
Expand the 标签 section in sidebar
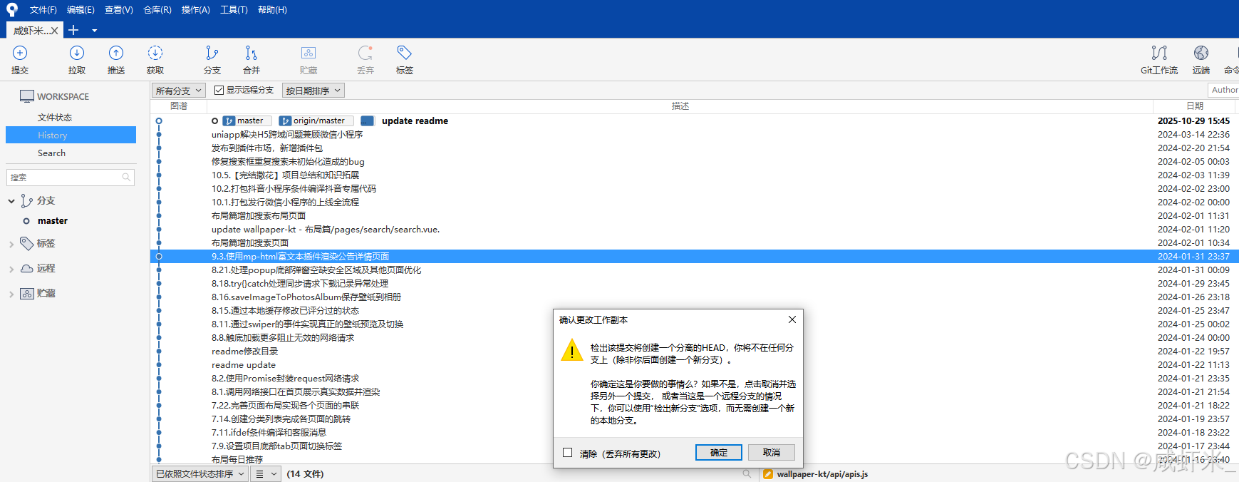pyautogui.click(x=11, y=244)
